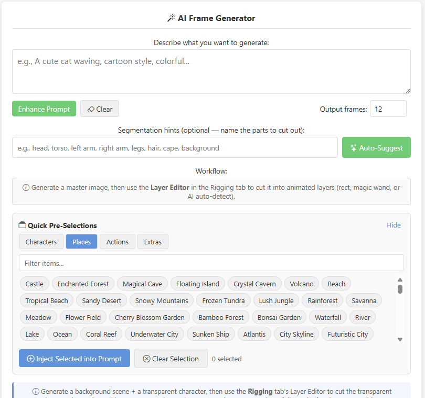Choose the Cherry Blossom Garden chip
The height and width of the screenshot is (398, 425).
click(x=150, y=318)
